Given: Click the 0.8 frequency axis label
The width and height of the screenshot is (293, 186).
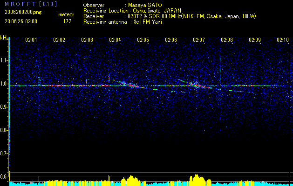Looking at the screenshot, I should click(x=4, y=130).
